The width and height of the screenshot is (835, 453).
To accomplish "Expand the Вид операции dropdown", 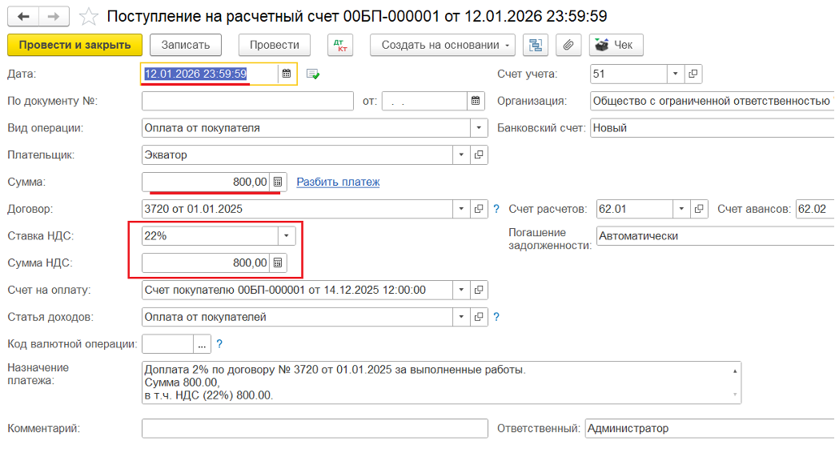I will point(479,128).
